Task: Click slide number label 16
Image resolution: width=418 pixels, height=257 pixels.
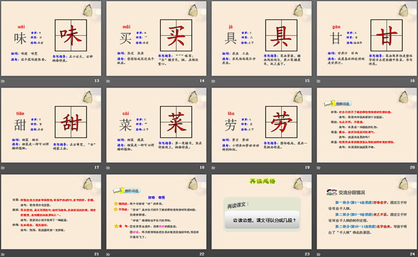Action: click(413, 80)
